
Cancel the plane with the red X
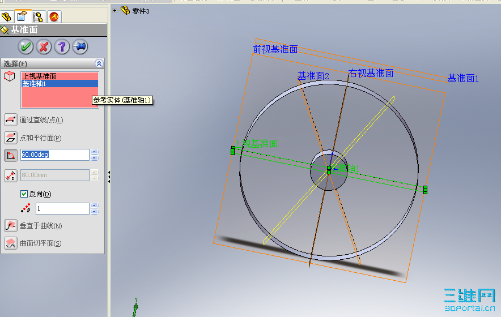pyautogui.click(x=44, y=47)
